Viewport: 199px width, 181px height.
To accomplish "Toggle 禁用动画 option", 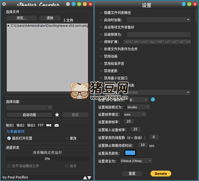I will pyautogui.click(x=101, y=56).
